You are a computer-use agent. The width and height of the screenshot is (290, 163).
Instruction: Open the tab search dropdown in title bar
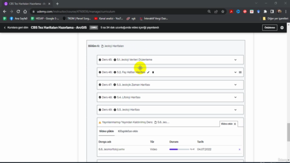coord(256,3)
